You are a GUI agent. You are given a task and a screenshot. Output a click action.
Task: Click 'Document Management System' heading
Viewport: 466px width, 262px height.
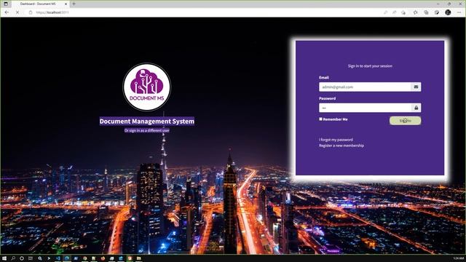(147, 122)
